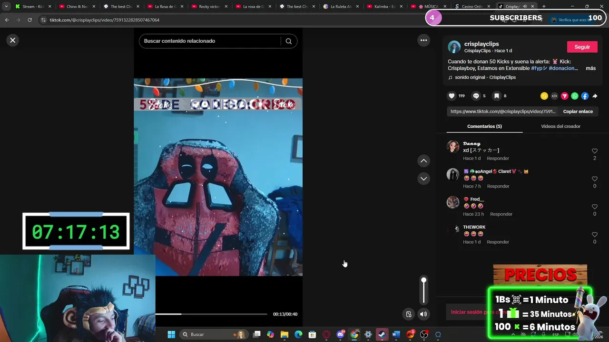Get embed code with the code icon
Viewport: 609px width, 342px height.
point(554,96)
